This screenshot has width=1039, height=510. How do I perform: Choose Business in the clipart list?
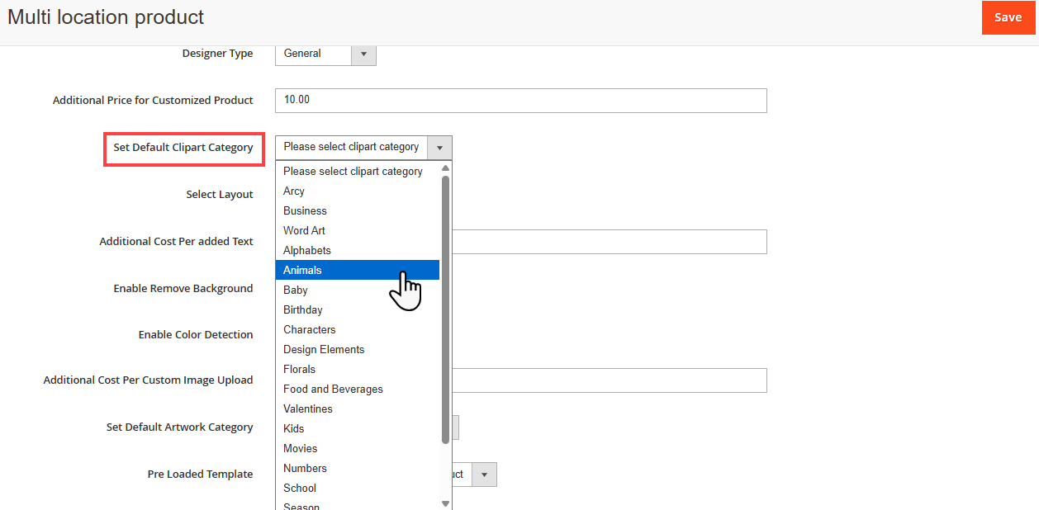[305, 210]
